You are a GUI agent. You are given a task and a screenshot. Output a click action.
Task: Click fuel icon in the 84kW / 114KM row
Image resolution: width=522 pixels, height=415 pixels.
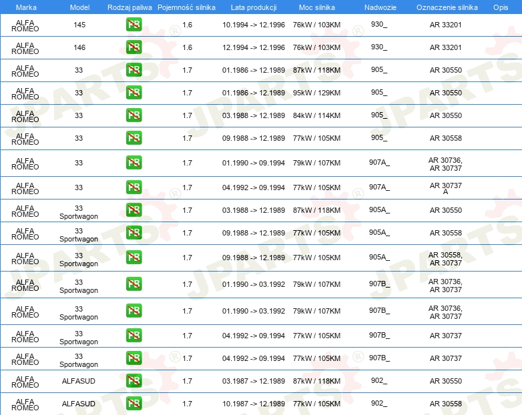click(x=134, y=115)
